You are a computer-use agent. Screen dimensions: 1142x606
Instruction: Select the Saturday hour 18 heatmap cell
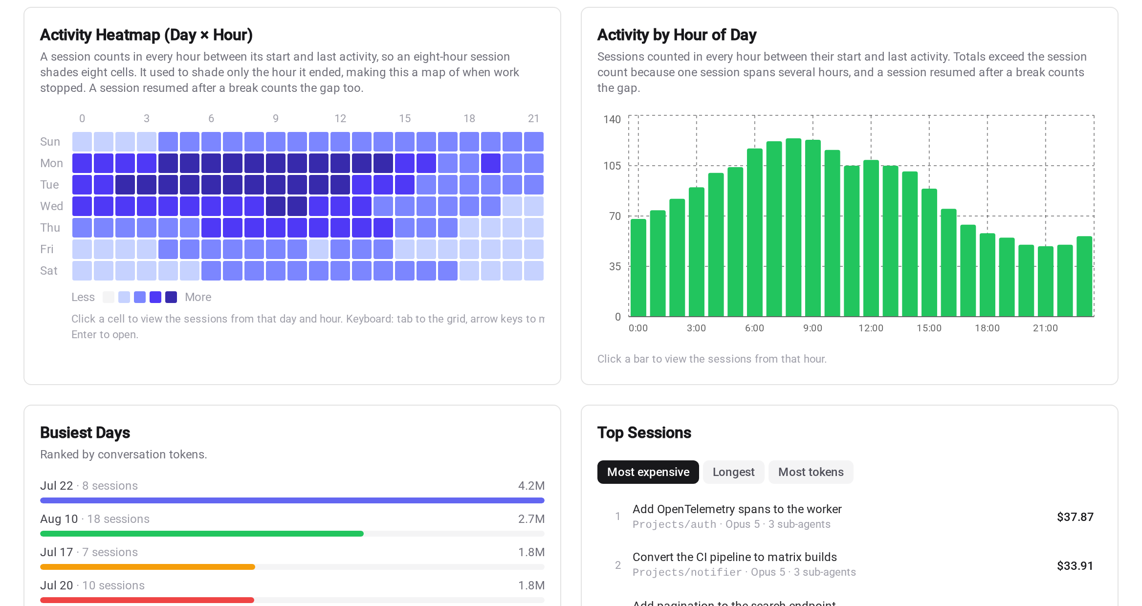pyautogui.click(x=469, y=271)
